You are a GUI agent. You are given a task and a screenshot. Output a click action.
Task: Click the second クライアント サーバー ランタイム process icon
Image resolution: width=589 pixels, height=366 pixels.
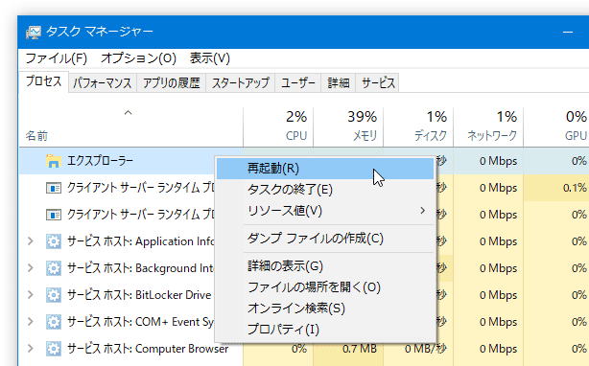[54, 215]
